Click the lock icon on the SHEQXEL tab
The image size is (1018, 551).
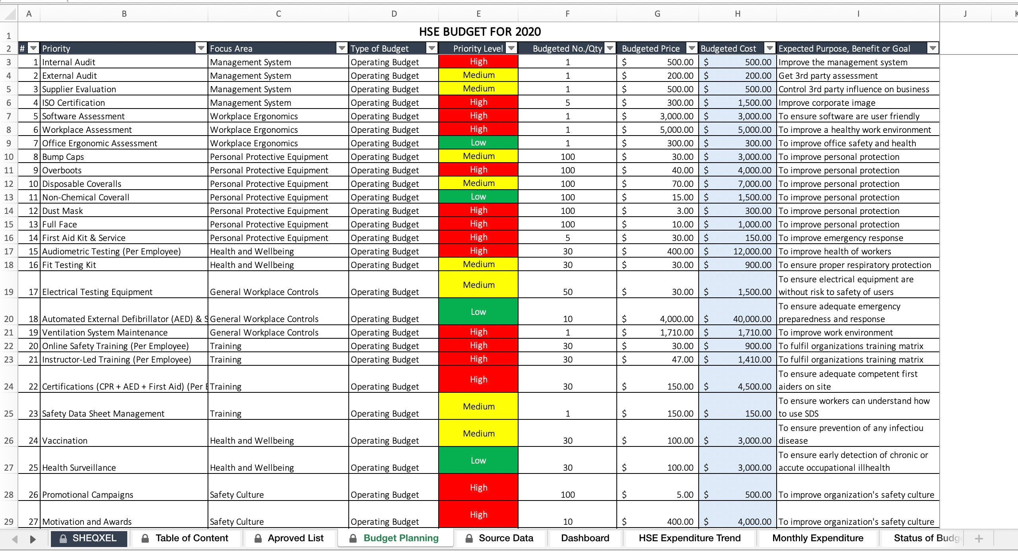pyautogui.click(x=63, y=538)
